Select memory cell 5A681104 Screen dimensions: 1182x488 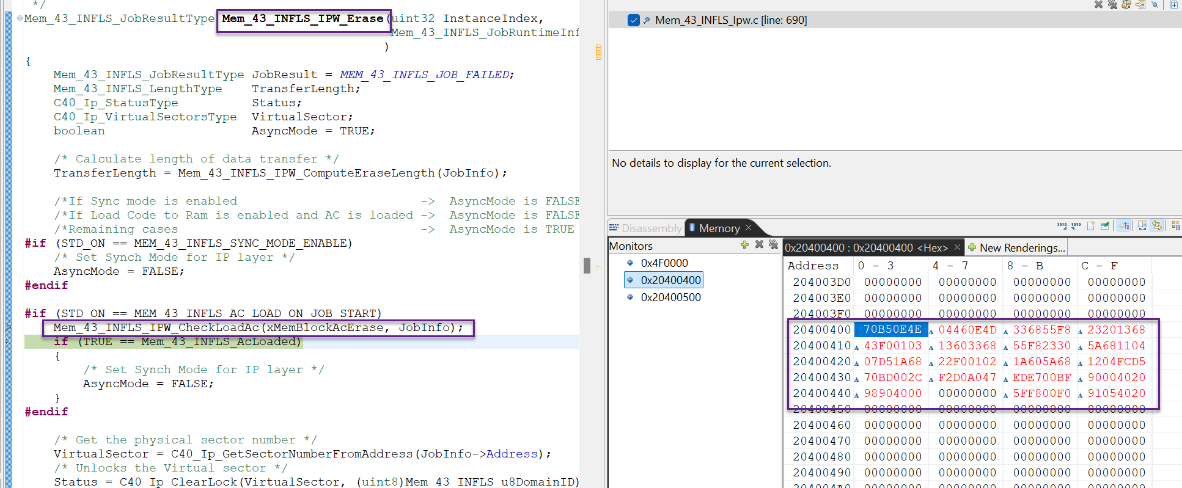coord(1116,346)
